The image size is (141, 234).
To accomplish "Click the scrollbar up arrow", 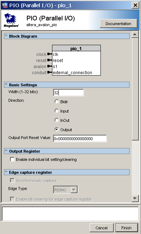I will (135, 35).
